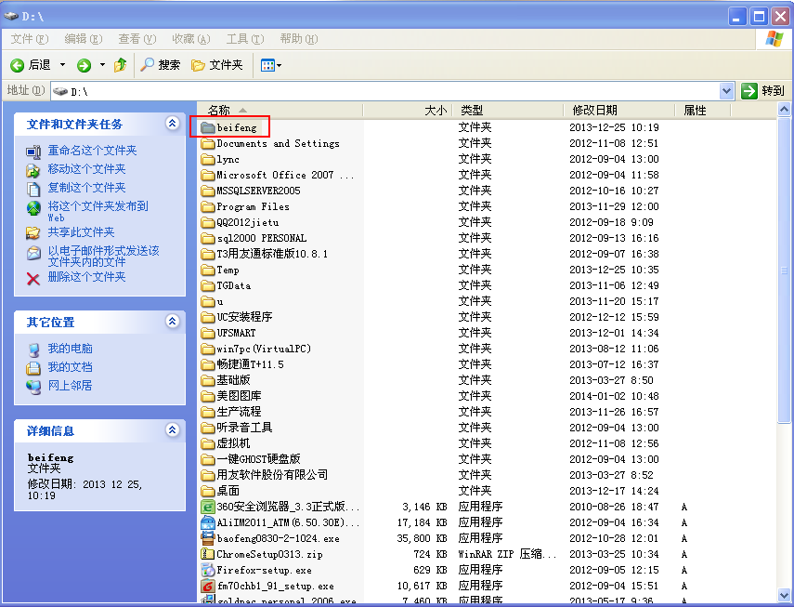Screen dimensions: 794x607
Task: Select fm70chb1_91_setup.exe icon
Action: click(208, 586)
